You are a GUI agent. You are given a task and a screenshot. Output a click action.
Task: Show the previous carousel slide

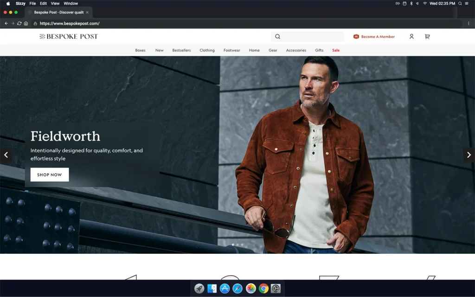[x=6, y=155]
